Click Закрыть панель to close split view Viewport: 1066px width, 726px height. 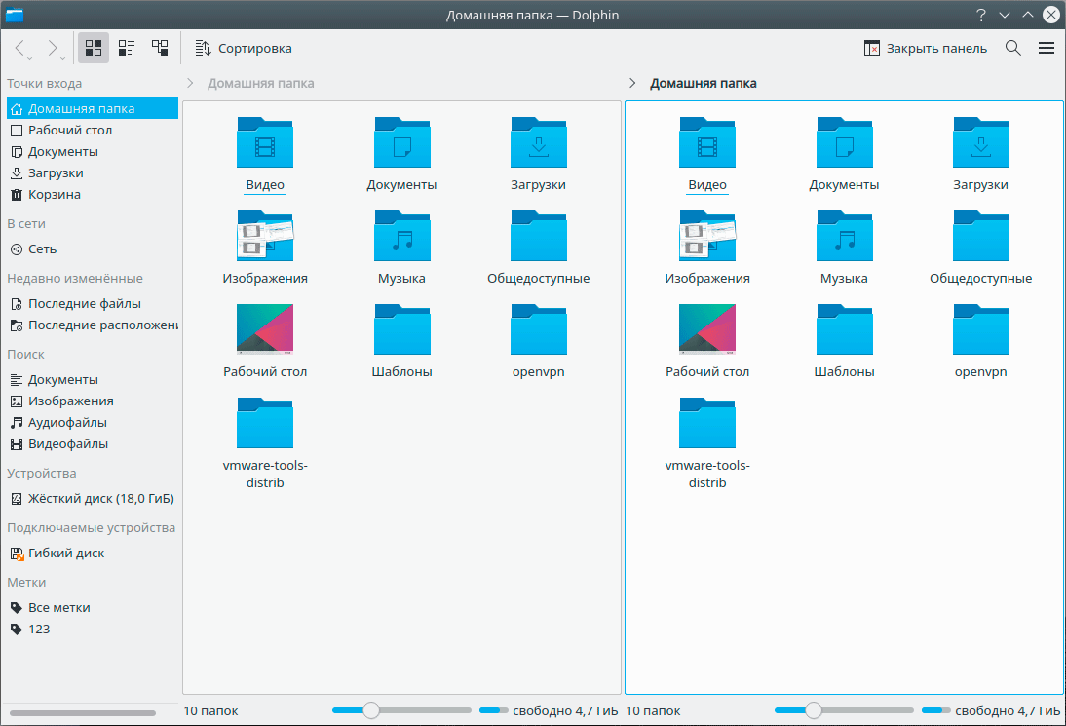click(926, 49)
